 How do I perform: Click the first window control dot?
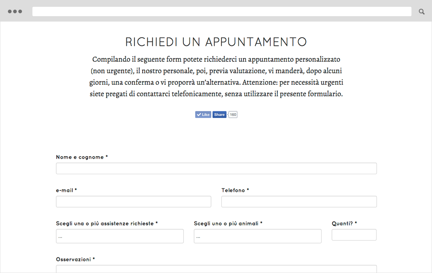tap(10, 11)
